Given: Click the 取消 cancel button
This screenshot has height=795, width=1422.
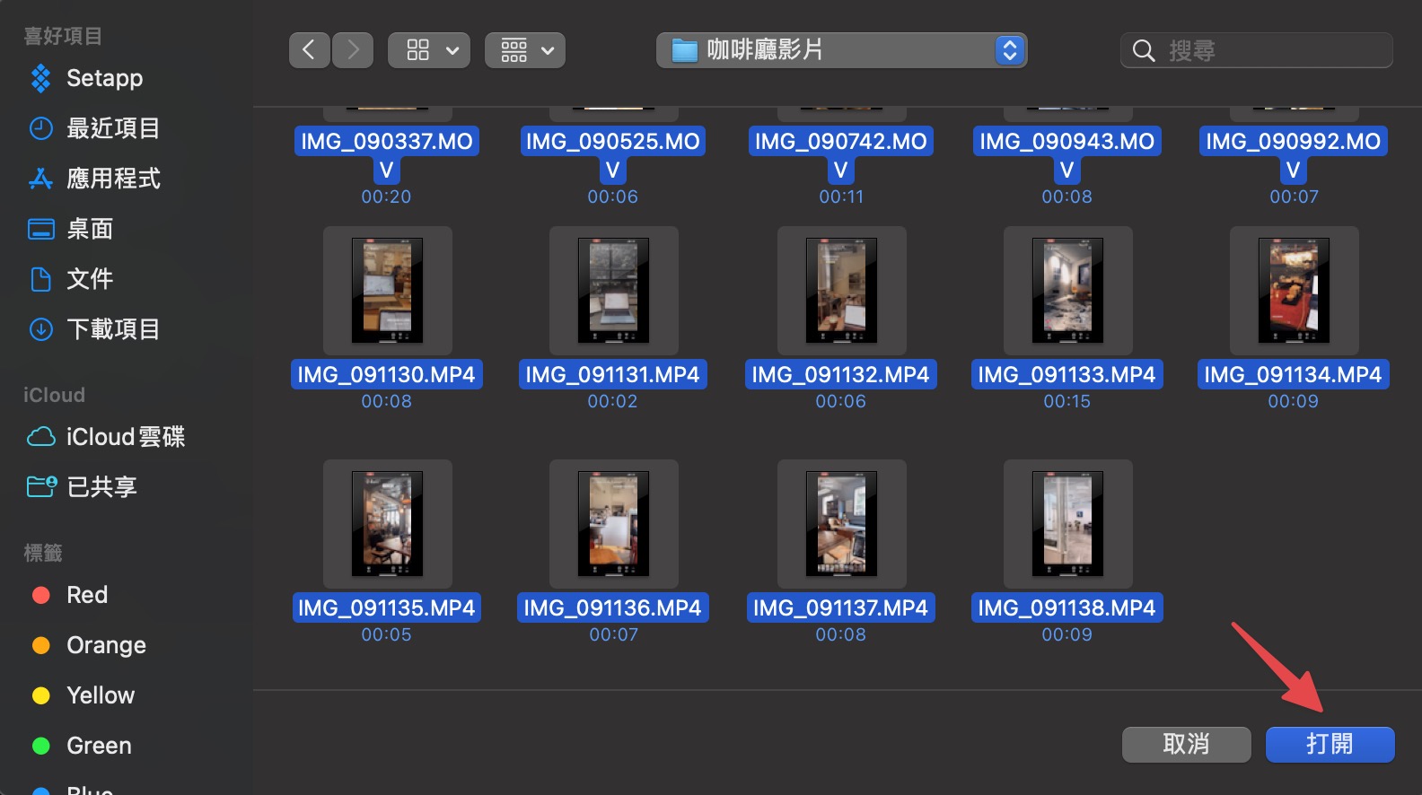Looking at the screenshot, I should pyautogui.click(x=1186, y=744).
